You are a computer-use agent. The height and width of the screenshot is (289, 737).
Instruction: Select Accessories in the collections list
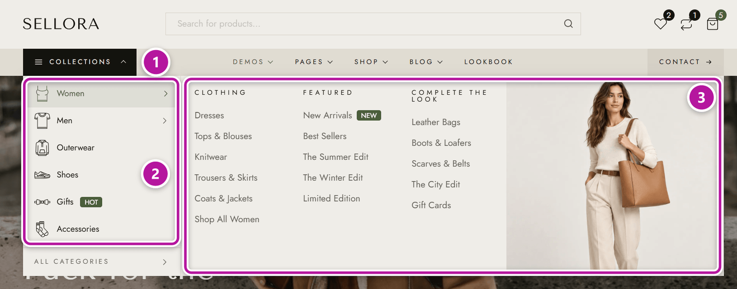[101, 229]
